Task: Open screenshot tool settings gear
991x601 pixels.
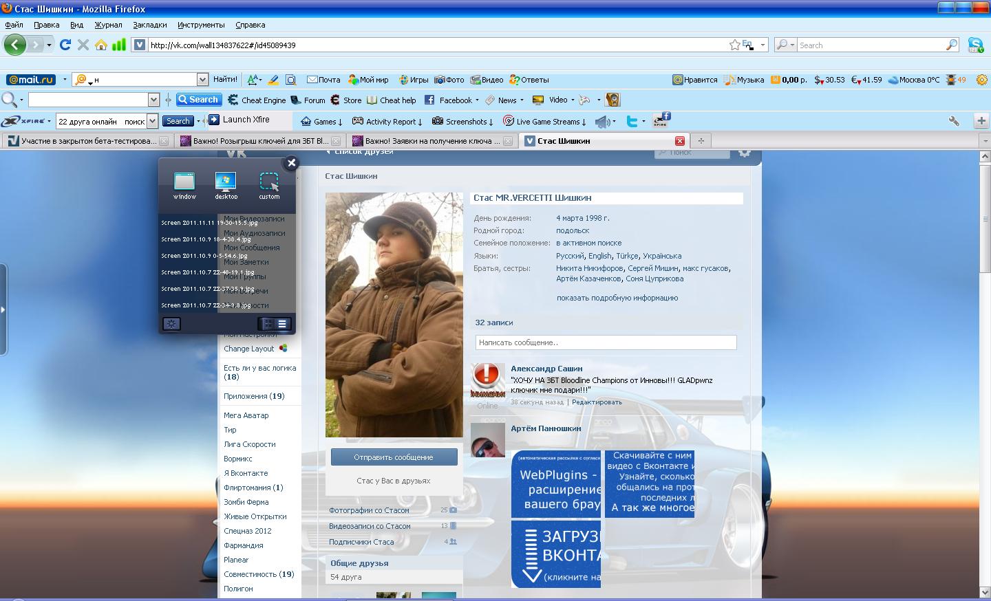Action: [x=171, y=324]
